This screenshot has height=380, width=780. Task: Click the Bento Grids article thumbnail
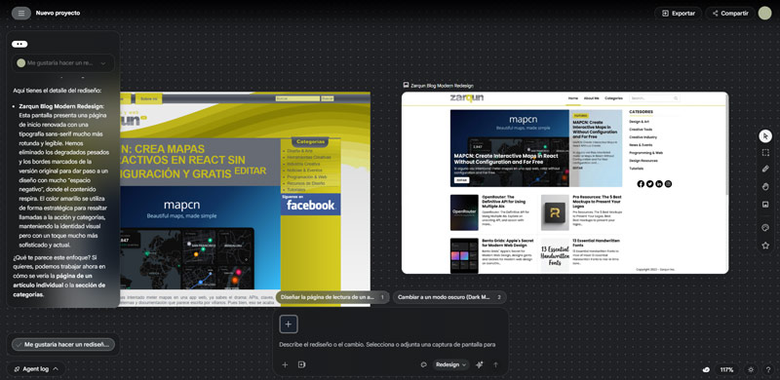tap(464, 255)
